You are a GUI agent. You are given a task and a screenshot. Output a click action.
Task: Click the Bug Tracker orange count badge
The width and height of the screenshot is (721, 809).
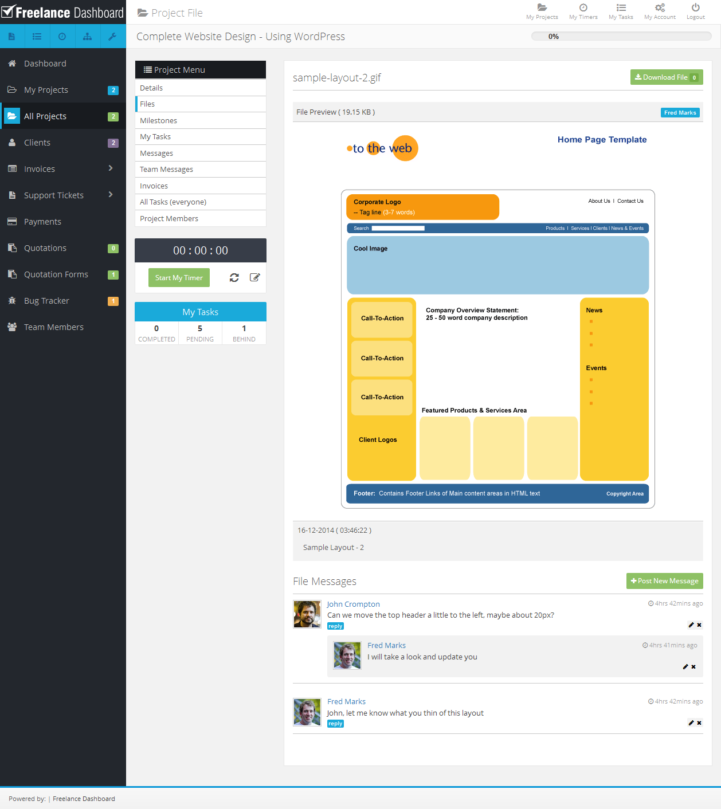point(113,301)
